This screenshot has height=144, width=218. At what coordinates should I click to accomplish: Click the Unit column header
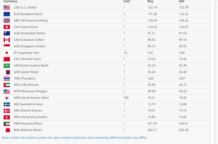click(127, 1)
